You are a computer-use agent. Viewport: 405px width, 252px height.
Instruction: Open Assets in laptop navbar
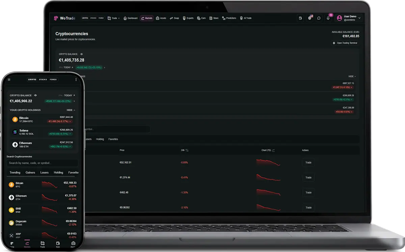tap(161, 18)
